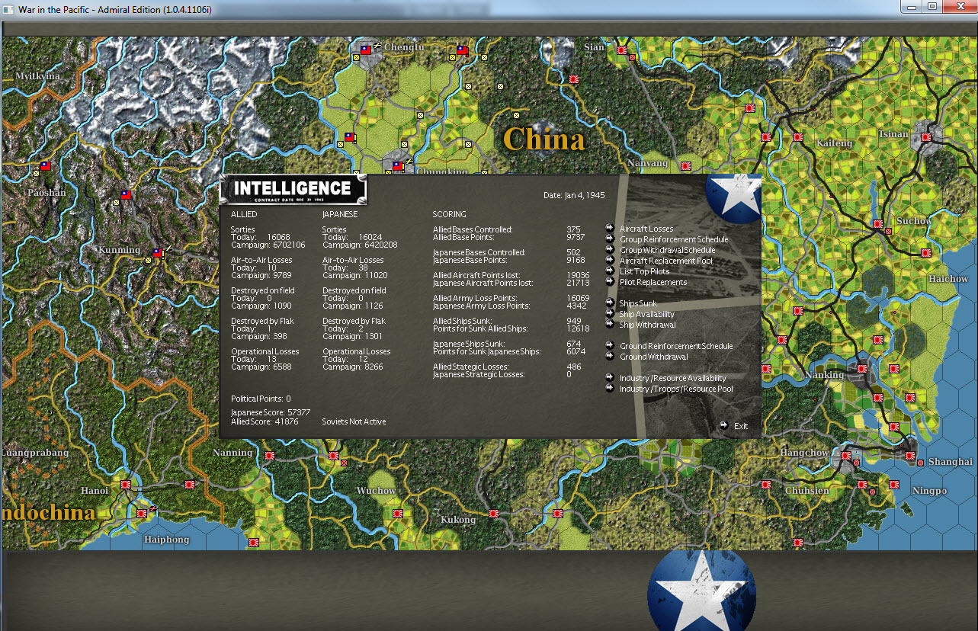Click the Haichow city label
The width and height of the screenshot is (978, 631).
click(x=948, y=279)
